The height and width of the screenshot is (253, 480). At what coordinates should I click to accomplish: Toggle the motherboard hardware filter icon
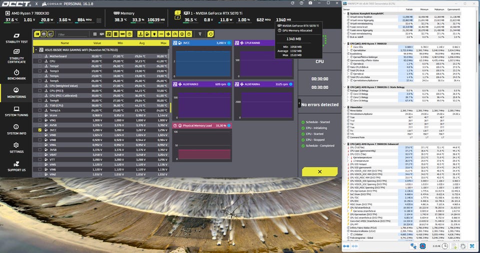[108, 34]
